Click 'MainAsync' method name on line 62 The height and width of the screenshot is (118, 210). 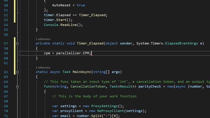point(82,72)
